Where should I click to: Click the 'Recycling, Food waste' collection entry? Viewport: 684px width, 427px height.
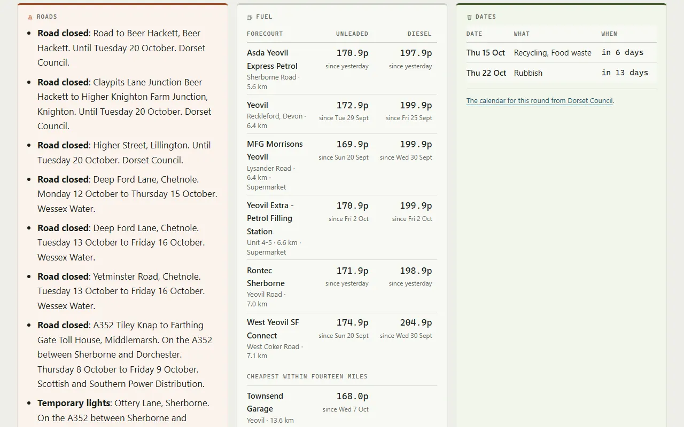[x=553, y=53]
